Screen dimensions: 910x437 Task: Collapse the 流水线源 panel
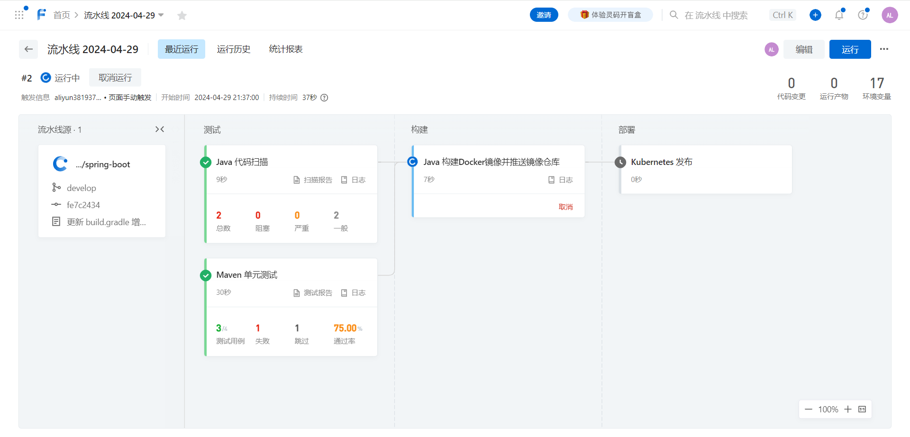(160, 129)
